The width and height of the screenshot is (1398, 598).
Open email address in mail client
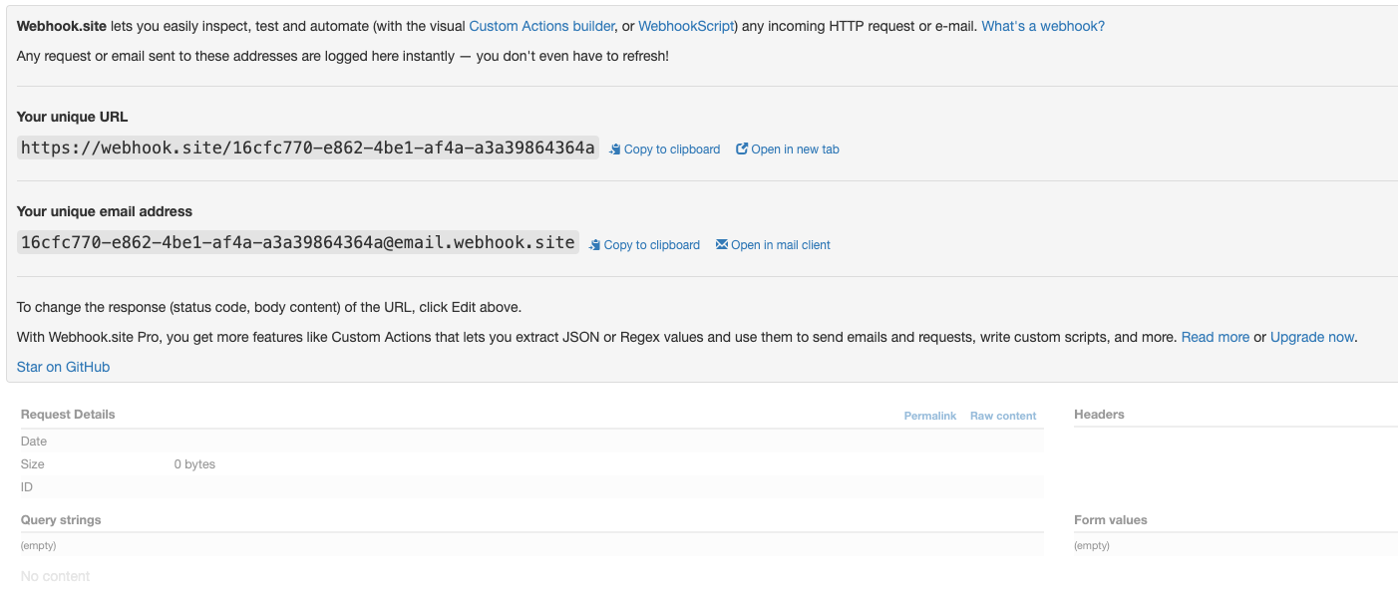click(780, 245)
